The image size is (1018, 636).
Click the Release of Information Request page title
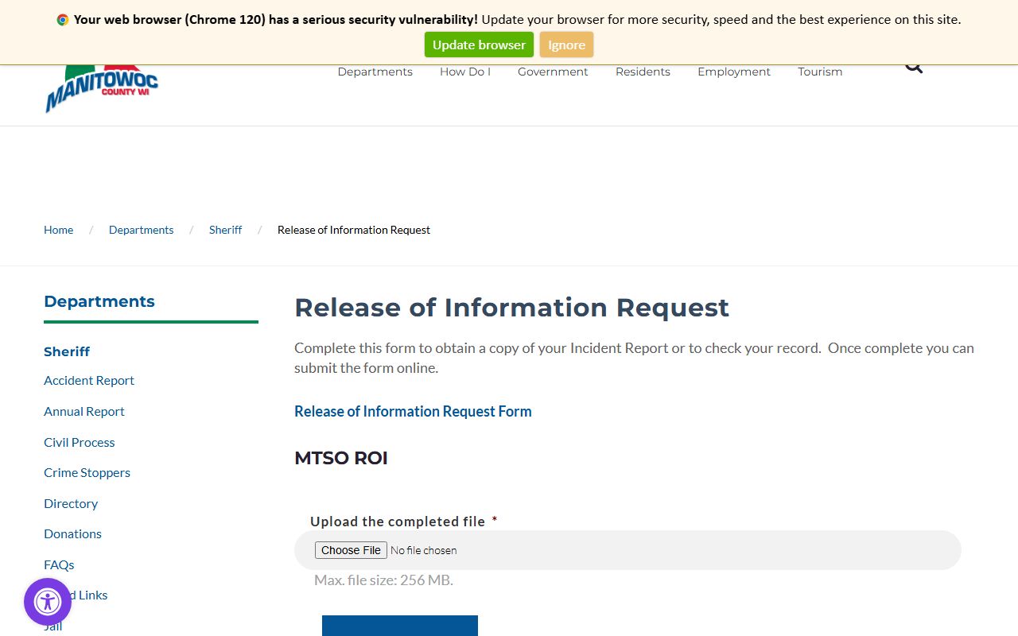click(511, 308)
